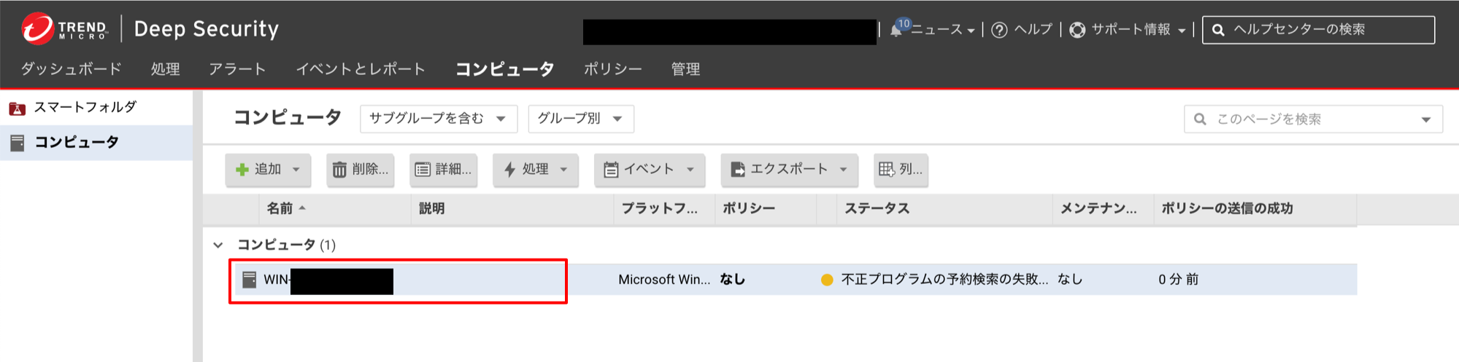Switch to the アラート tab
The height and width of the screenshot is (362, 1459).
click(x=237, y=69)
